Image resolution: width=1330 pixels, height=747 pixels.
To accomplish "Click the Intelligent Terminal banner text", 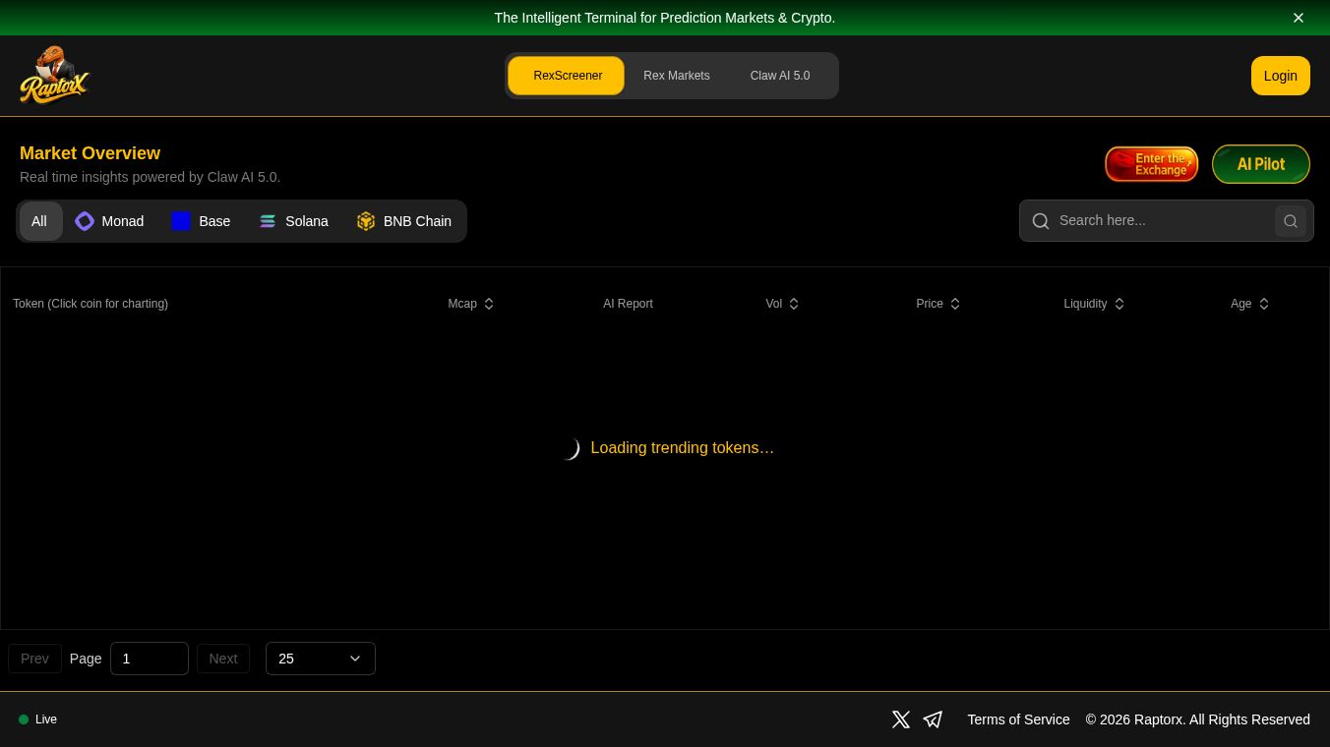I will 665,18.
